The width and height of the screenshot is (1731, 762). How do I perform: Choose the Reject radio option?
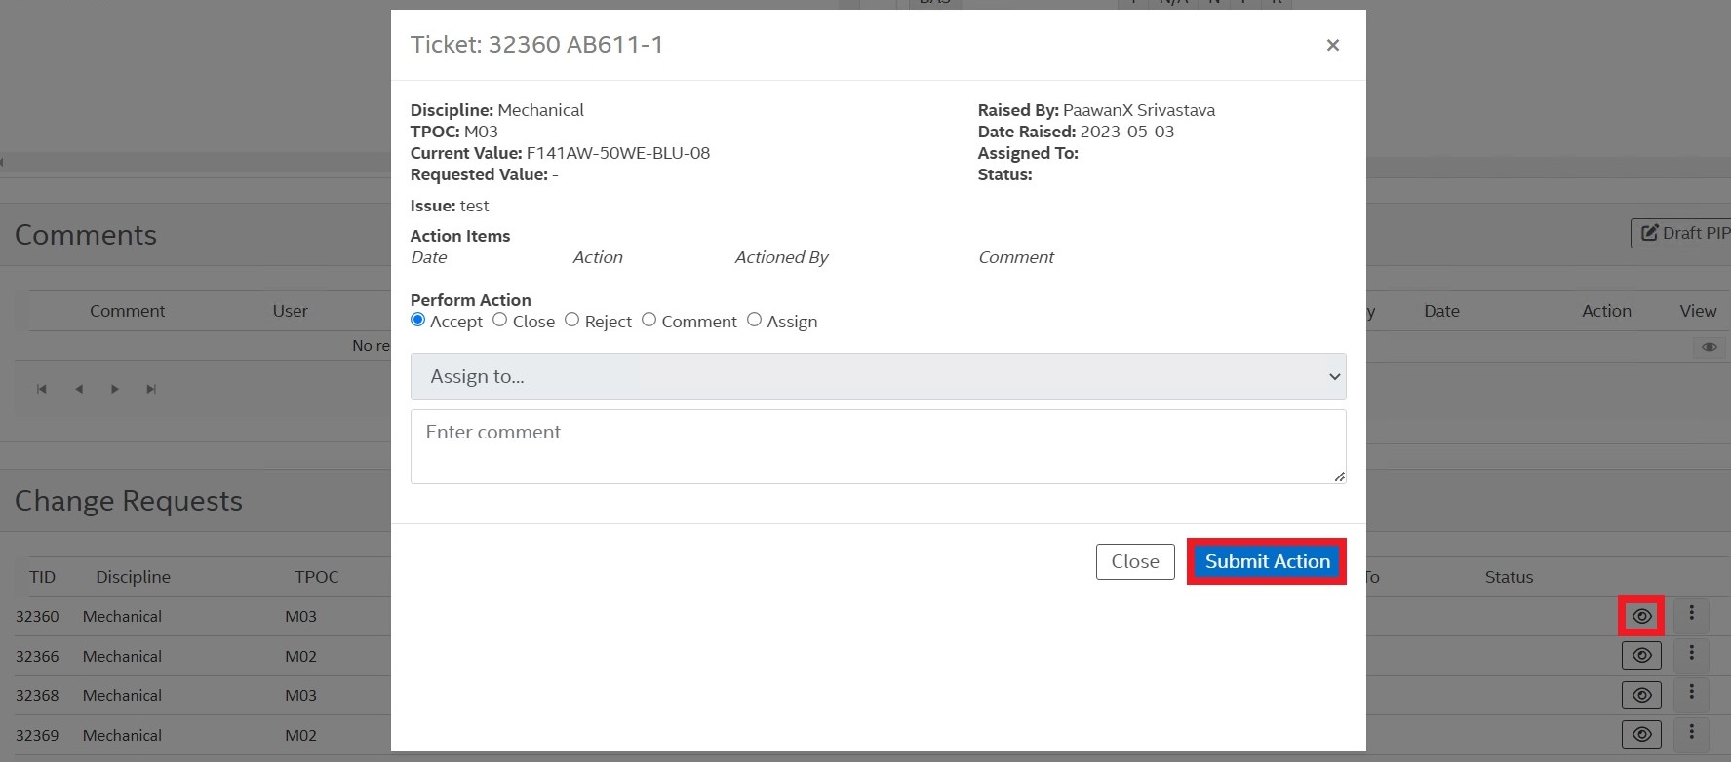[572, 320]
